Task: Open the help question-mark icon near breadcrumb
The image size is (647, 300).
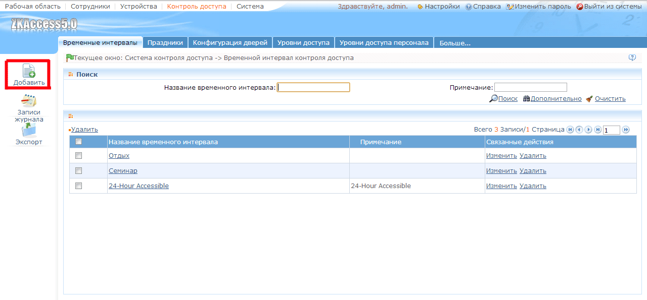Action: 632,57
